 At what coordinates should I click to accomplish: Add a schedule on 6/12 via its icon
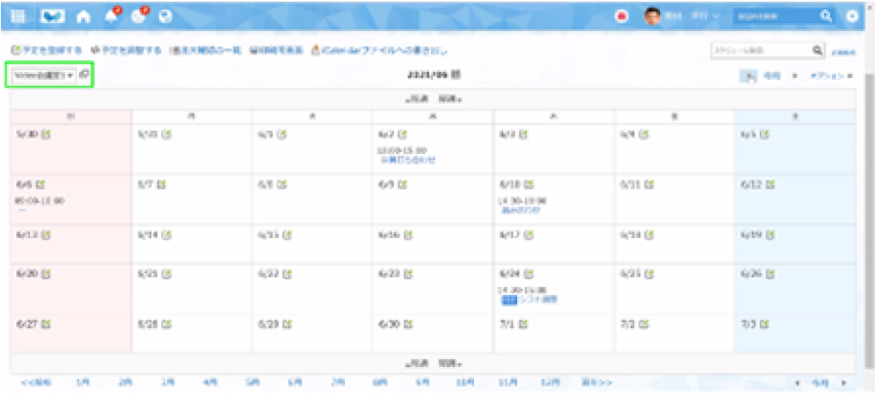click(770, 184)
